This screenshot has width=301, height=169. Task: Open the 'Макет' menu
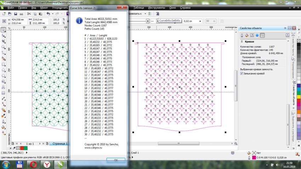coord(44,7)
